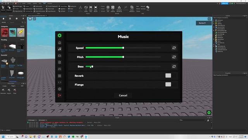Toggle Show Grid in ribbon

(108, 9)
